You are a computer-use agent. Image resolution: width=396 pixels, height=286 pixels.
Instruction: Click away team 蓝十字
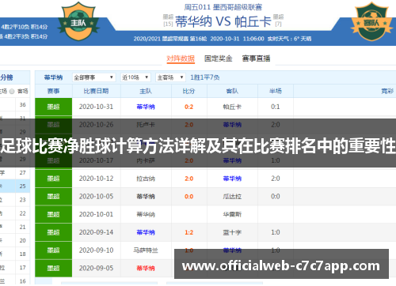point(232,232)
